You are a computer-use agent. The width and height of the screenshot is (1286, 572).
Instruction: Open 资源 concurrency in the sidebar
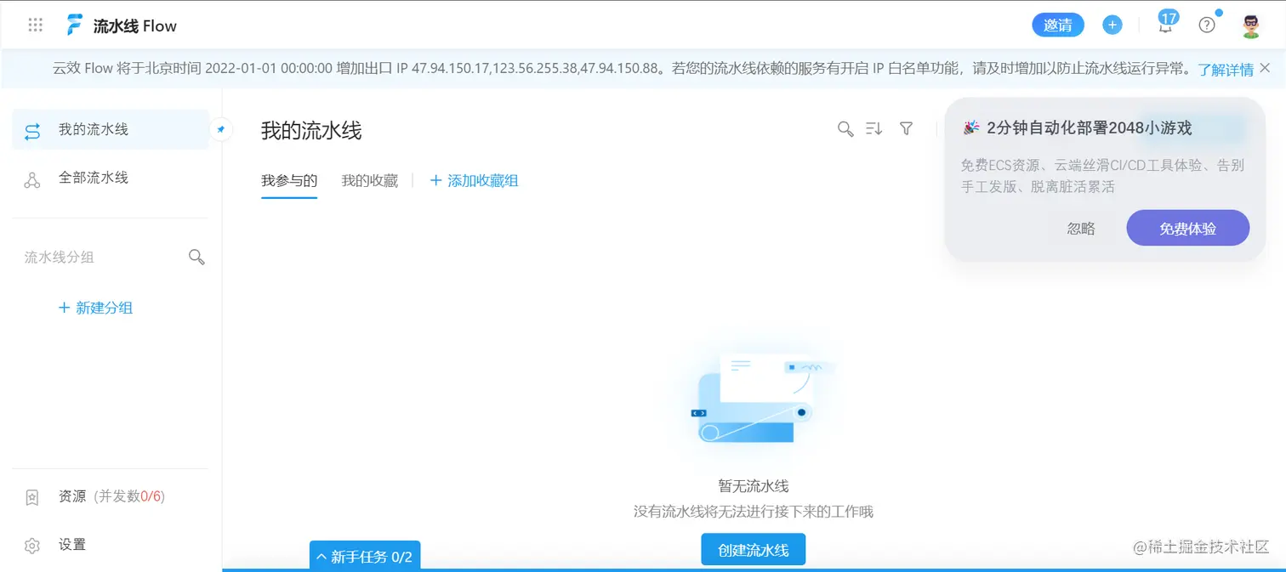tap(111, 496)
